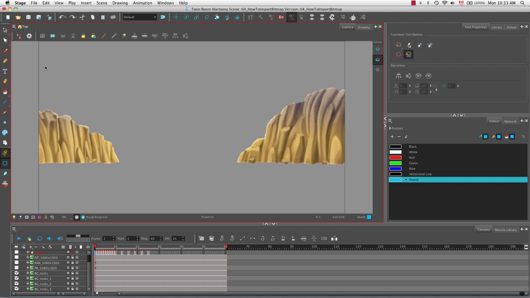Toggle Sound playback speaker icon
The image size is (530, 298).
point(49,238)
